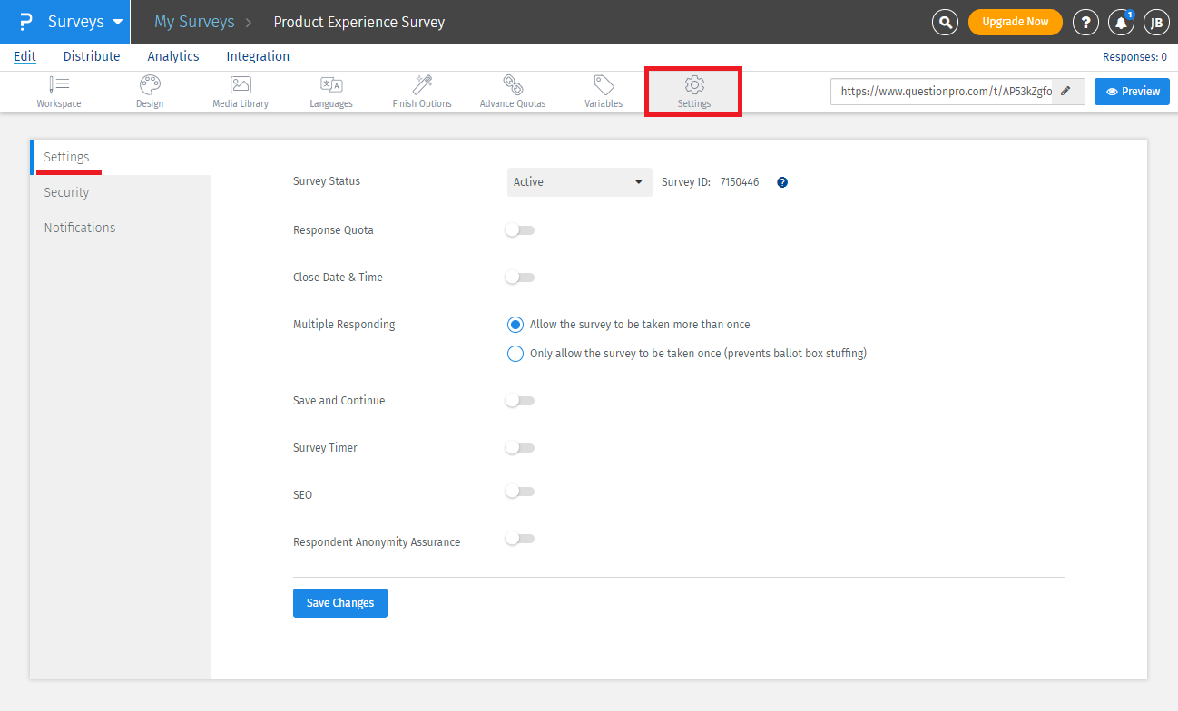Click the notifications bell icon
This screenshot has height=711, width=1178.
(1121, 23)
